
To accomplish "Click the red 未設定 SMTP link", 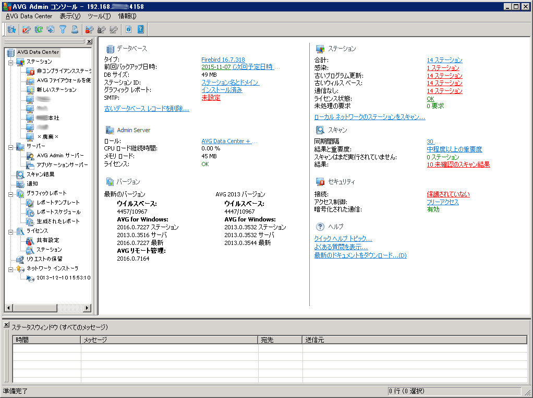I will tap(211, 98).
